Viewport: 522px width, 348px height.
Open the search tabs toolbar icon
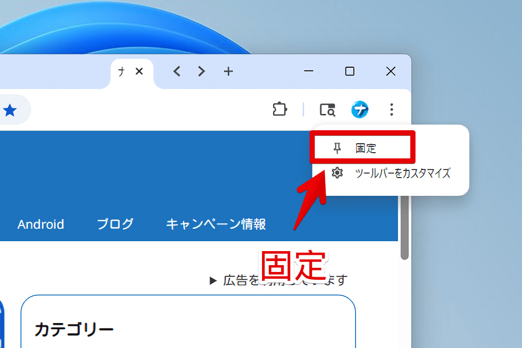(327, 110)
